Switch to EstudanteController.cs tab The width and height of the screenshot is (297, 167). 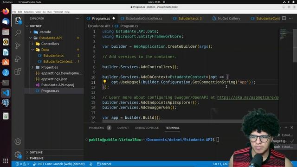tap(144, 19)
